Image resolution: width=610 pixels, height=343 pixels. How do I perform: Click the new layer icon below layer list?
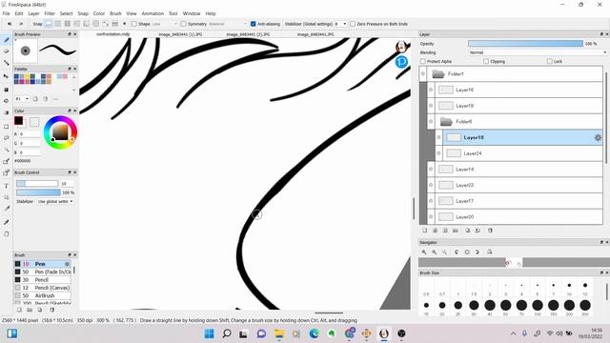tap(425, 231)
